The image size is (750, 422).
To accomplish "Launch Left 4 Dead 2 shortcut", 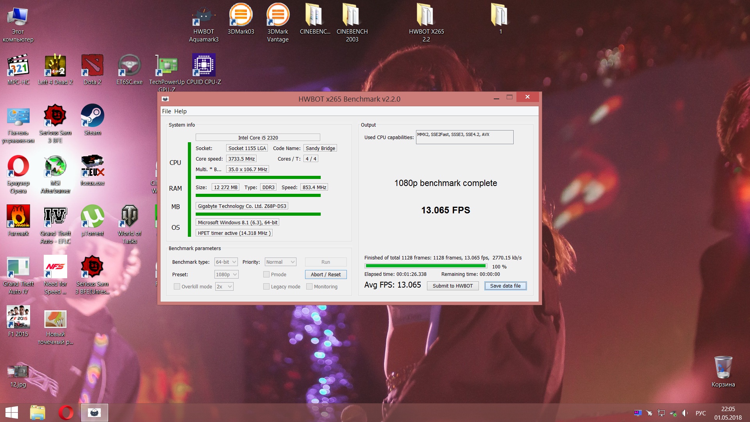I will click(55, 70).
